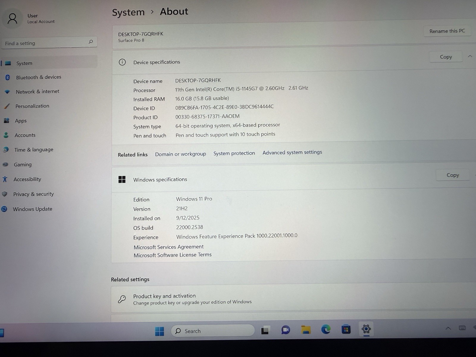Click the User Local Account profile
The height and width of the screenshot is (357, 476).
(29, 18)
